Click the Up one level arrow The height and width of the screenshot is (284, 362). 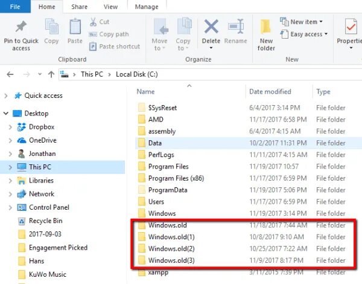click(51, 74)
